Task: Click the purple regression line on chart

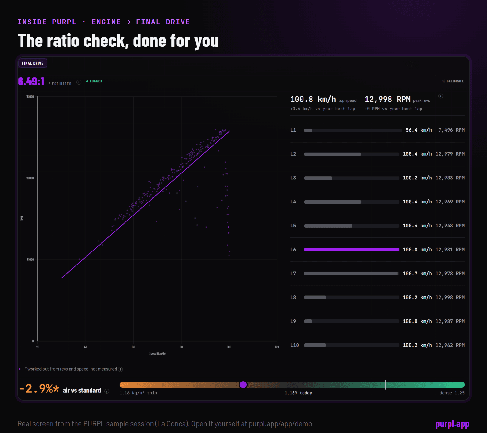Action: coord(146,204)
